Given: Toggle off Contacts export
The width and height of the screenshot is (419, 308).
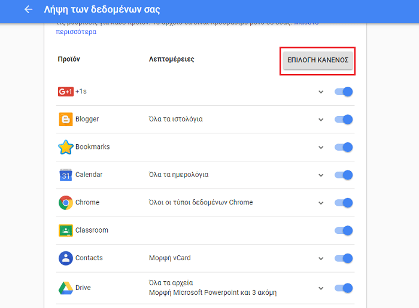Looking at the screenshot, I should pyautogui.click(x=344, y=258).
